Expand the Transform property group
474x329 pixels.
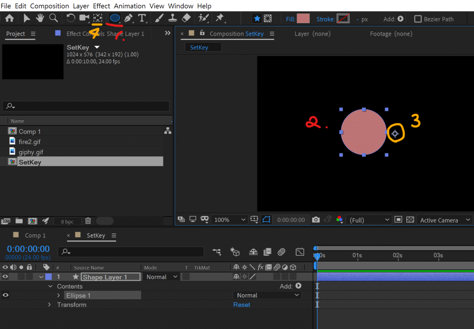pyautogui.click(x=50, y=304)
